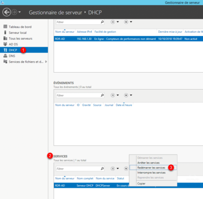Viewport: 203px width, 199px height.
Task: Expand events saved queries dropdown arrow
Action: pyautogui.click(x=131, y=95)
